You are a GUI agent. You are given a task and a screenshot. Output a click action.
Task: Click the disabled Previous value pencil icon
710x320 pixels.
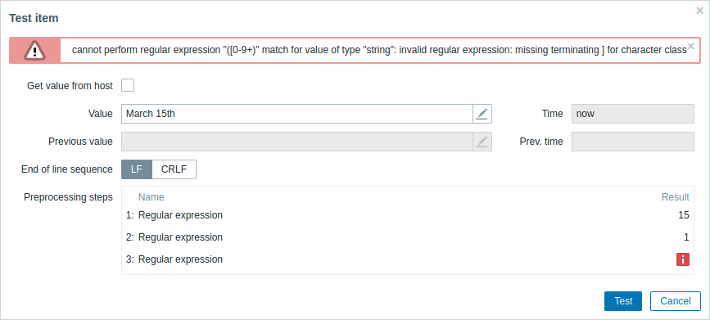click(482, 142)
